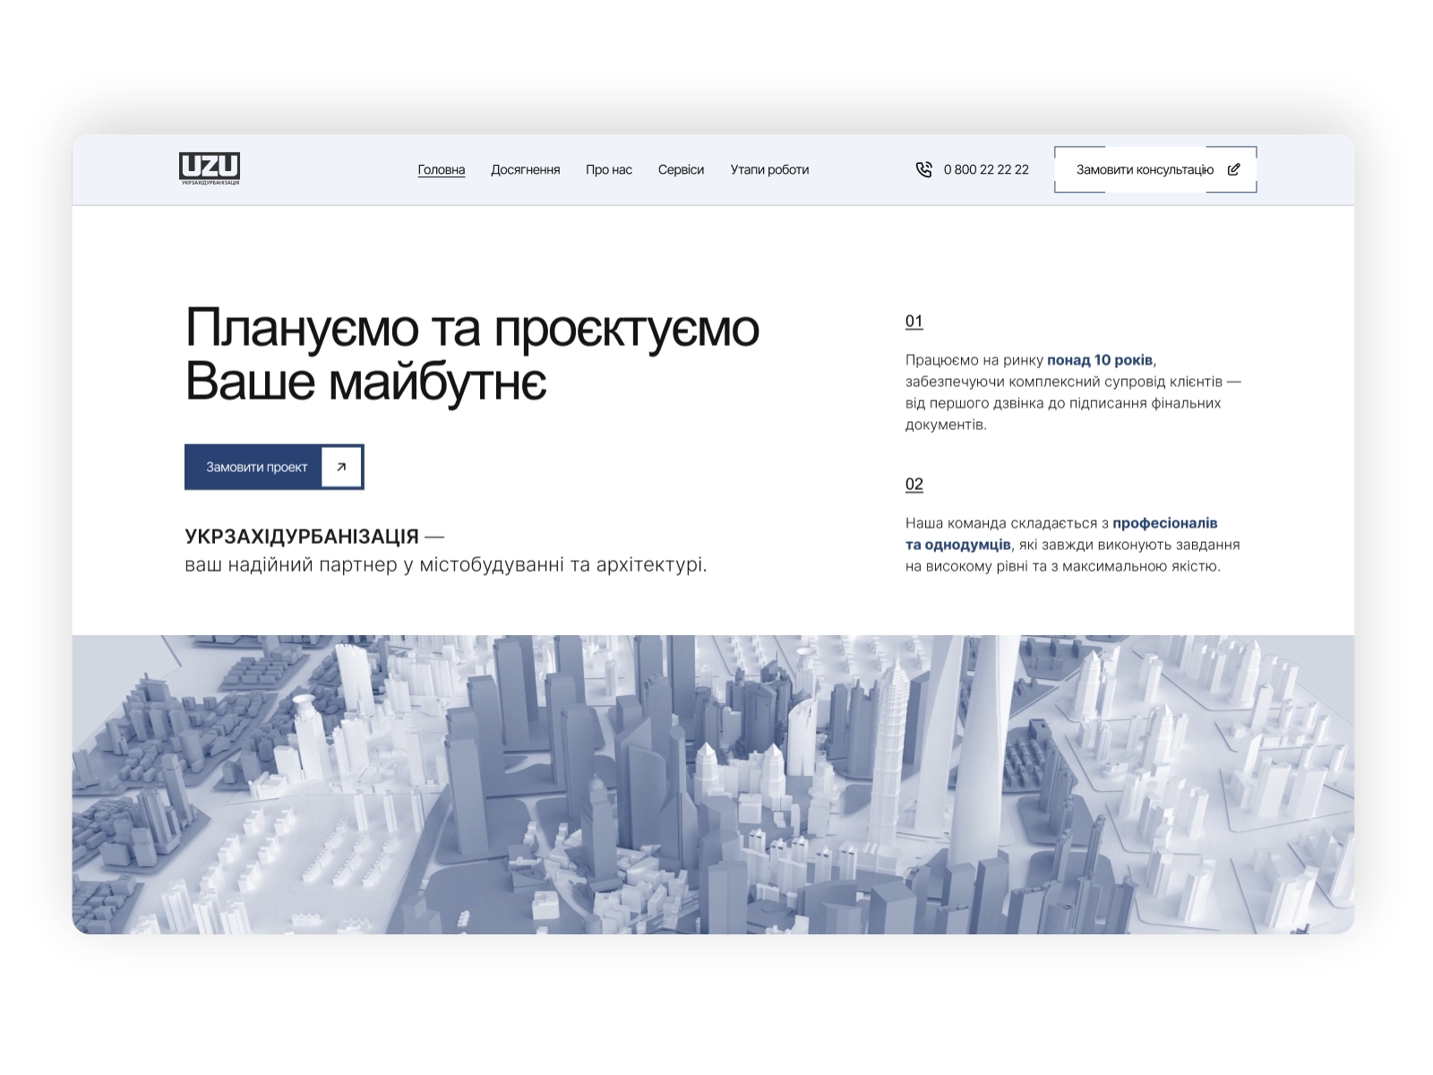This screenshot has width=1433, height=1075.
Task: Navigate to Утапи роботи
Action: pyautogui.click(x=770, y=168)
